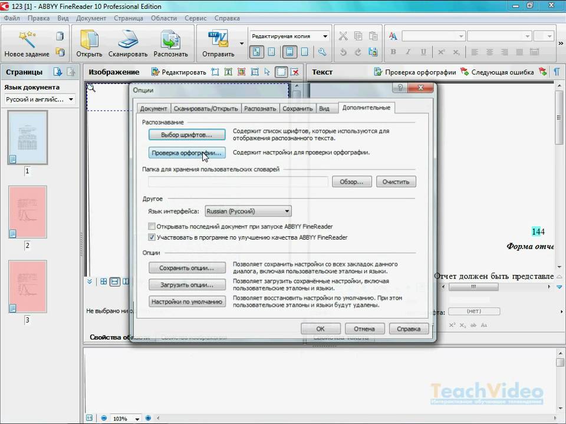
Task: Open the Отправить arrow dropdown
Action: click(x=242, y=44)
